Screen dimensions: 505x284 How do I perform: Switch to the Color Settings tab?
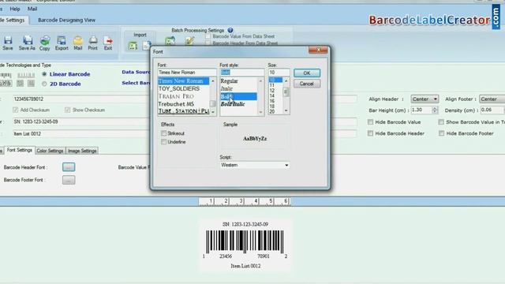[x=50, y=151]
